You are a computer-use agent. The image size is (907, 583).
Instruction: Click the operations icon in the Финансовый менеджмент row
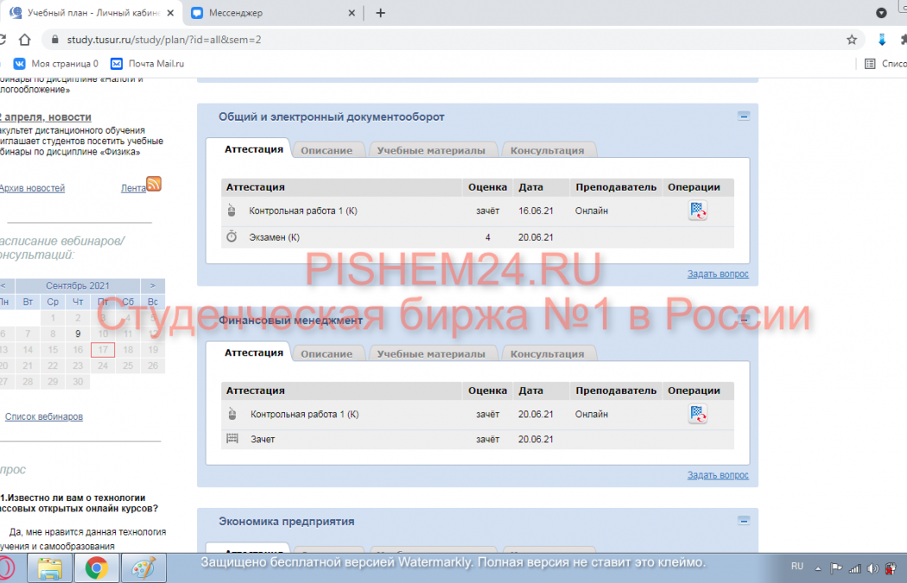(x=697, y=414)
